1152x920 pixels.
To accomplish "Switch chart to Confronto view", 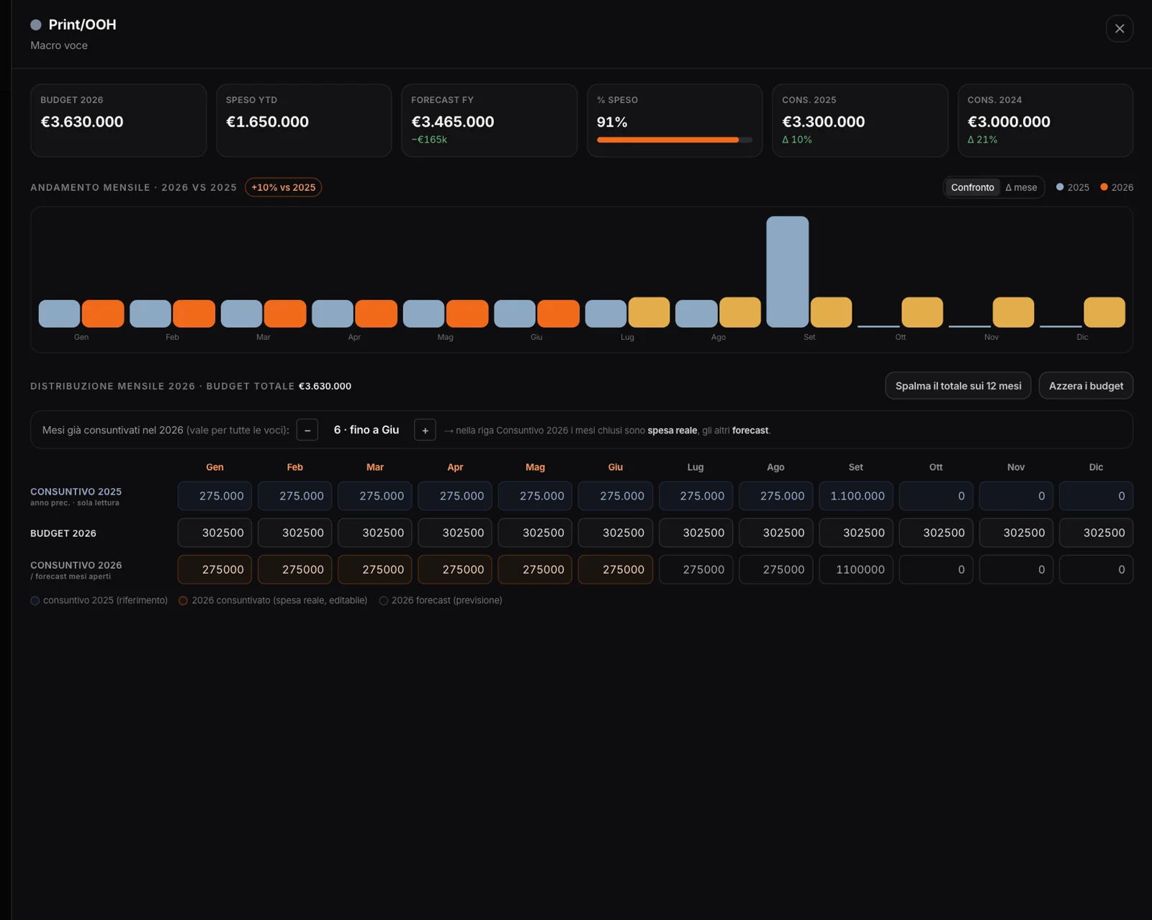I will point(972,187).
